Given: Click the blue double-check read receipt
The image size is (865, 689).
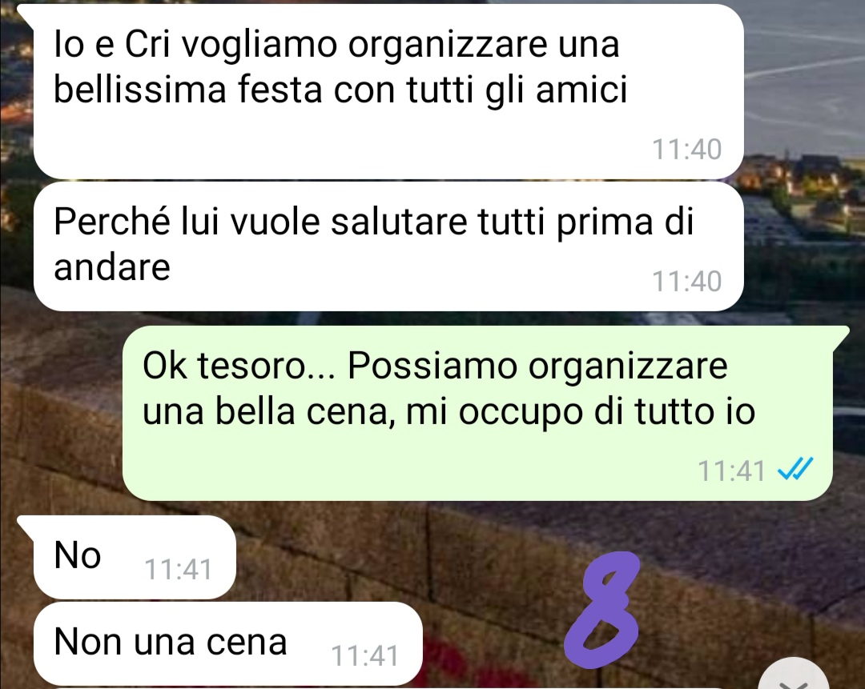Looking at the screenshot, I should pyautogui.click(x=795, y=470).
